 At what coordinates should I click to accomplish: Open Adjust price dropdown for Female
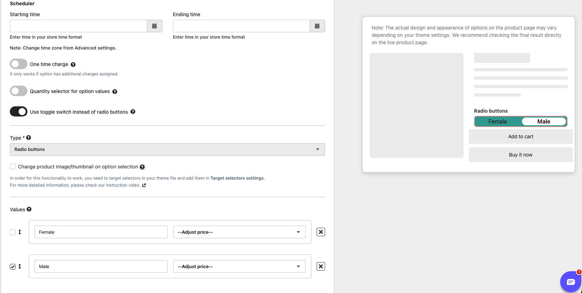(x=239, y=232)
